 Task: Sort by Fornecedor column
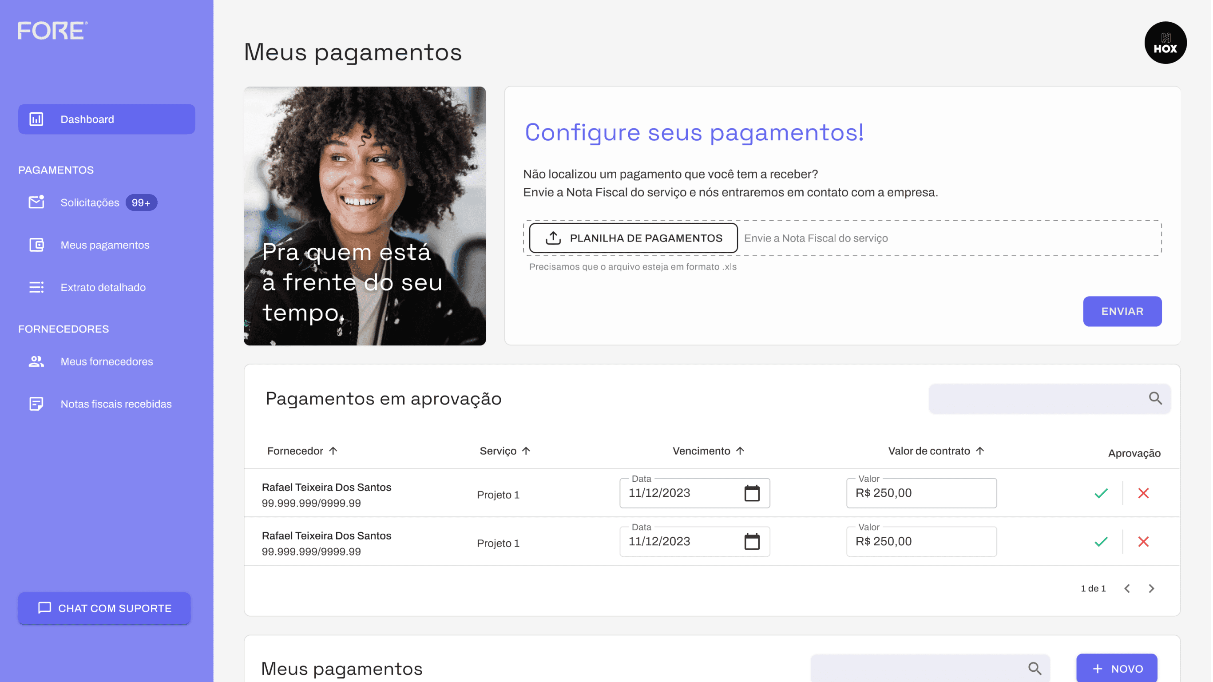point(302,451)
